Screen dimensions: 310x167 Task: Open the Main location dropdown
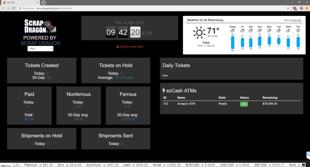[x=40, y=49]
